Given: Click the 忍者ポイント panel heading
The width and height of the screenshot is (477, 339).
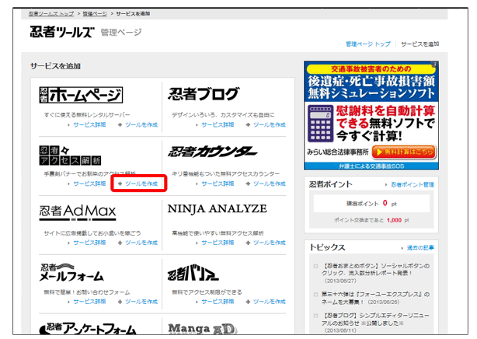Looking at the screenshot, I should pos(331,184).
